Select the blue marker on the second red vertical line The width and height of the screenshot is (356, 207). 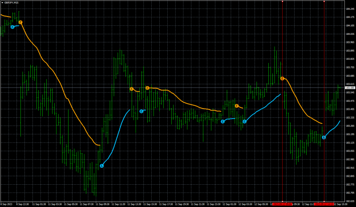(324, 137)
